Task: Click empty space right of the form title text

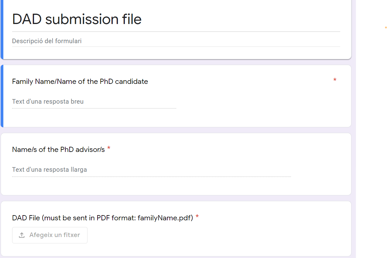Action: coord(243,19)
